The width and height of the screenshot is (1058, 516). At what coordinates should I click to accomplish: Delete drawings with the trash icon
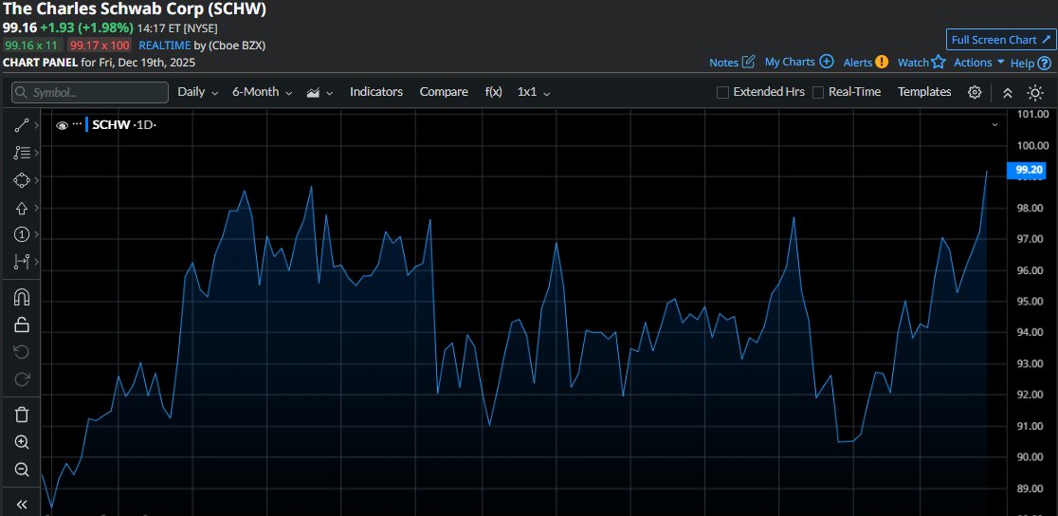[22, 415]
